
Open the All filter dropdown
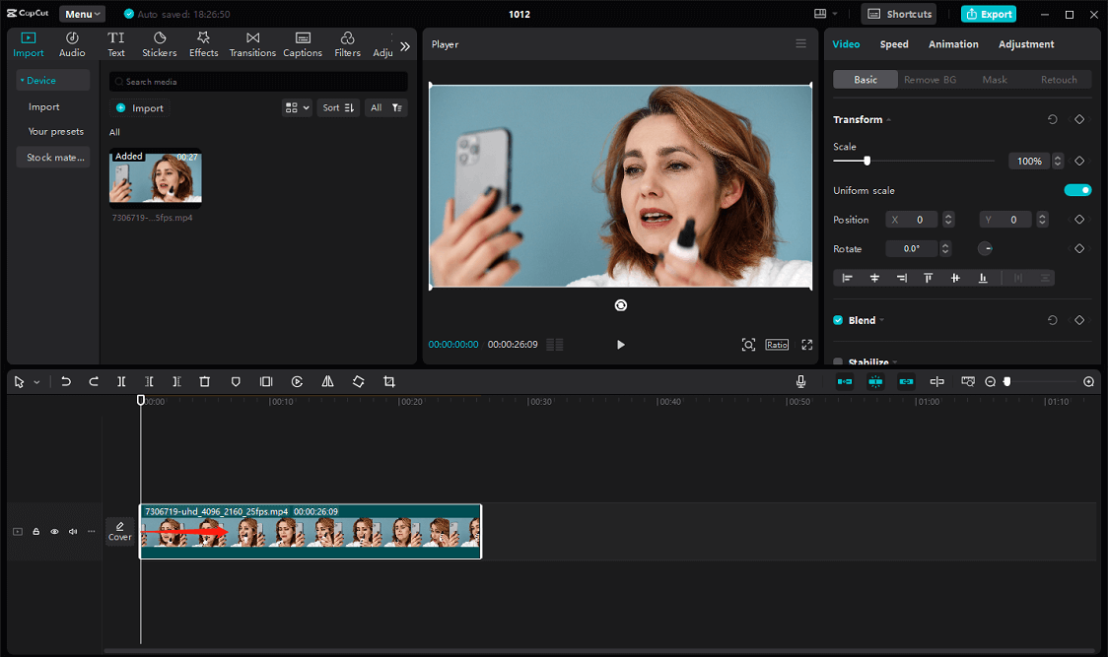pos(385,108)
